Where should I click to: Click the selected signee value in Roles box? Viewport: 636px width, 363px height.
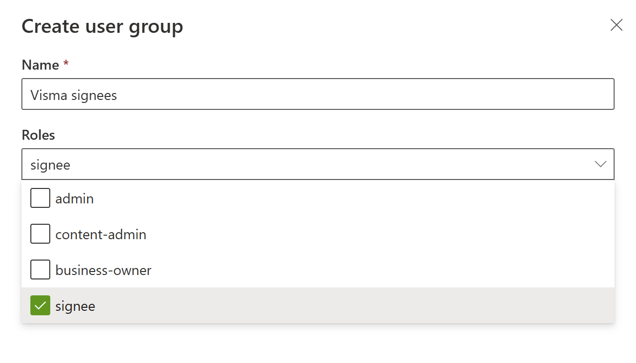click(x=50, y=165)
